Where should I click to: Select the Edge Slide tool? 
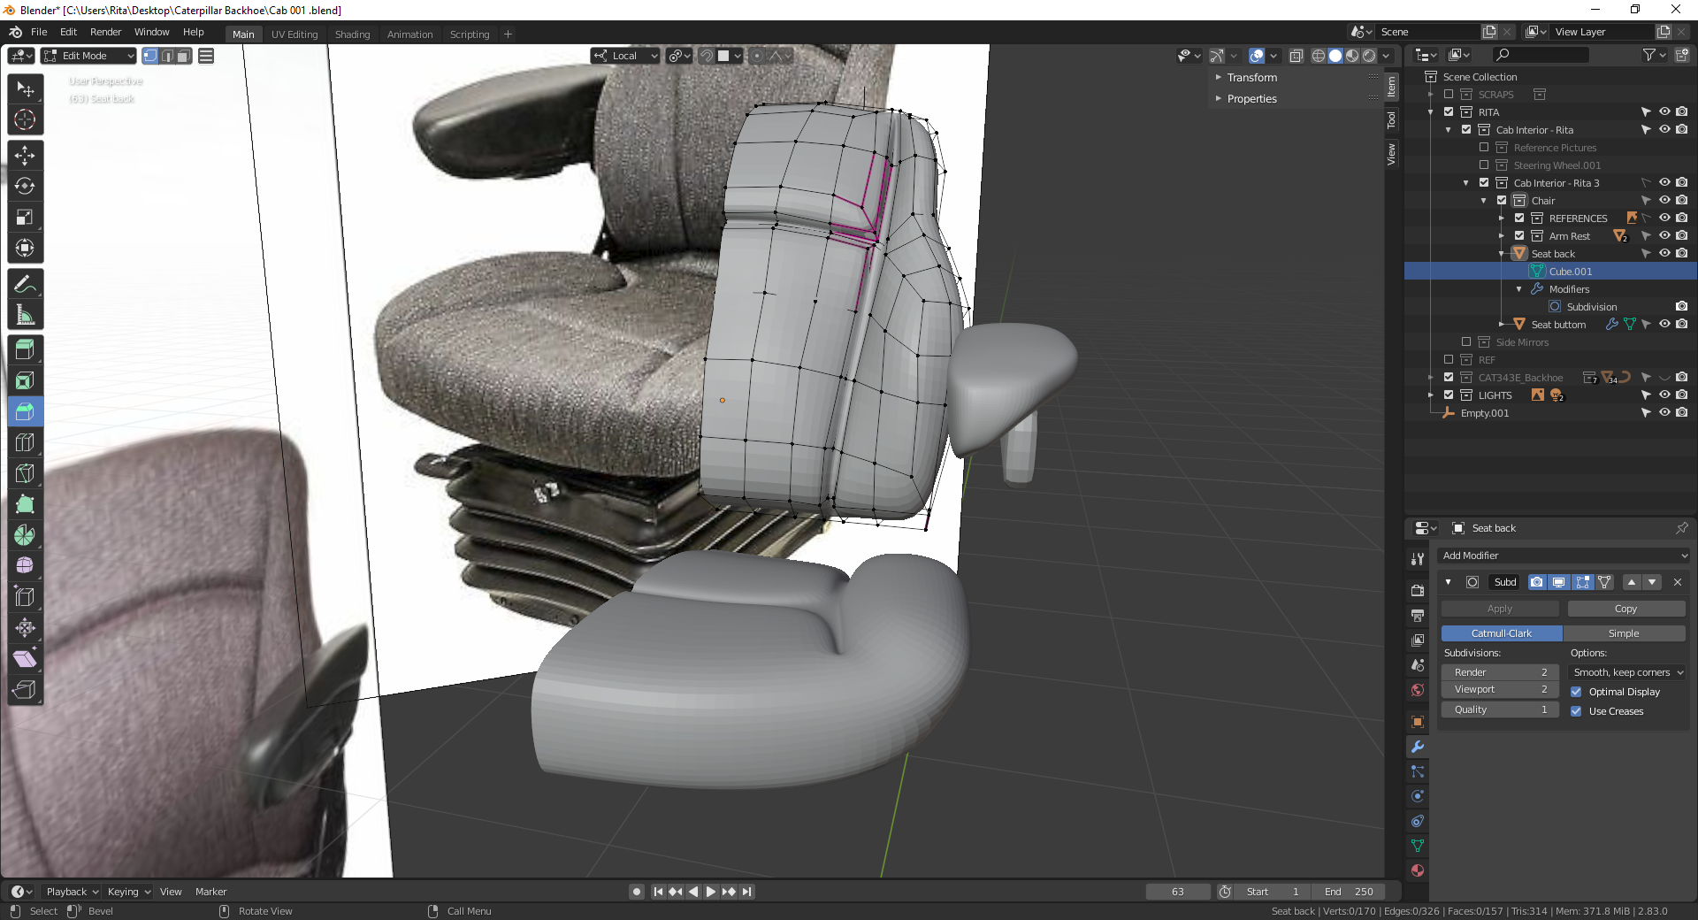25,597
